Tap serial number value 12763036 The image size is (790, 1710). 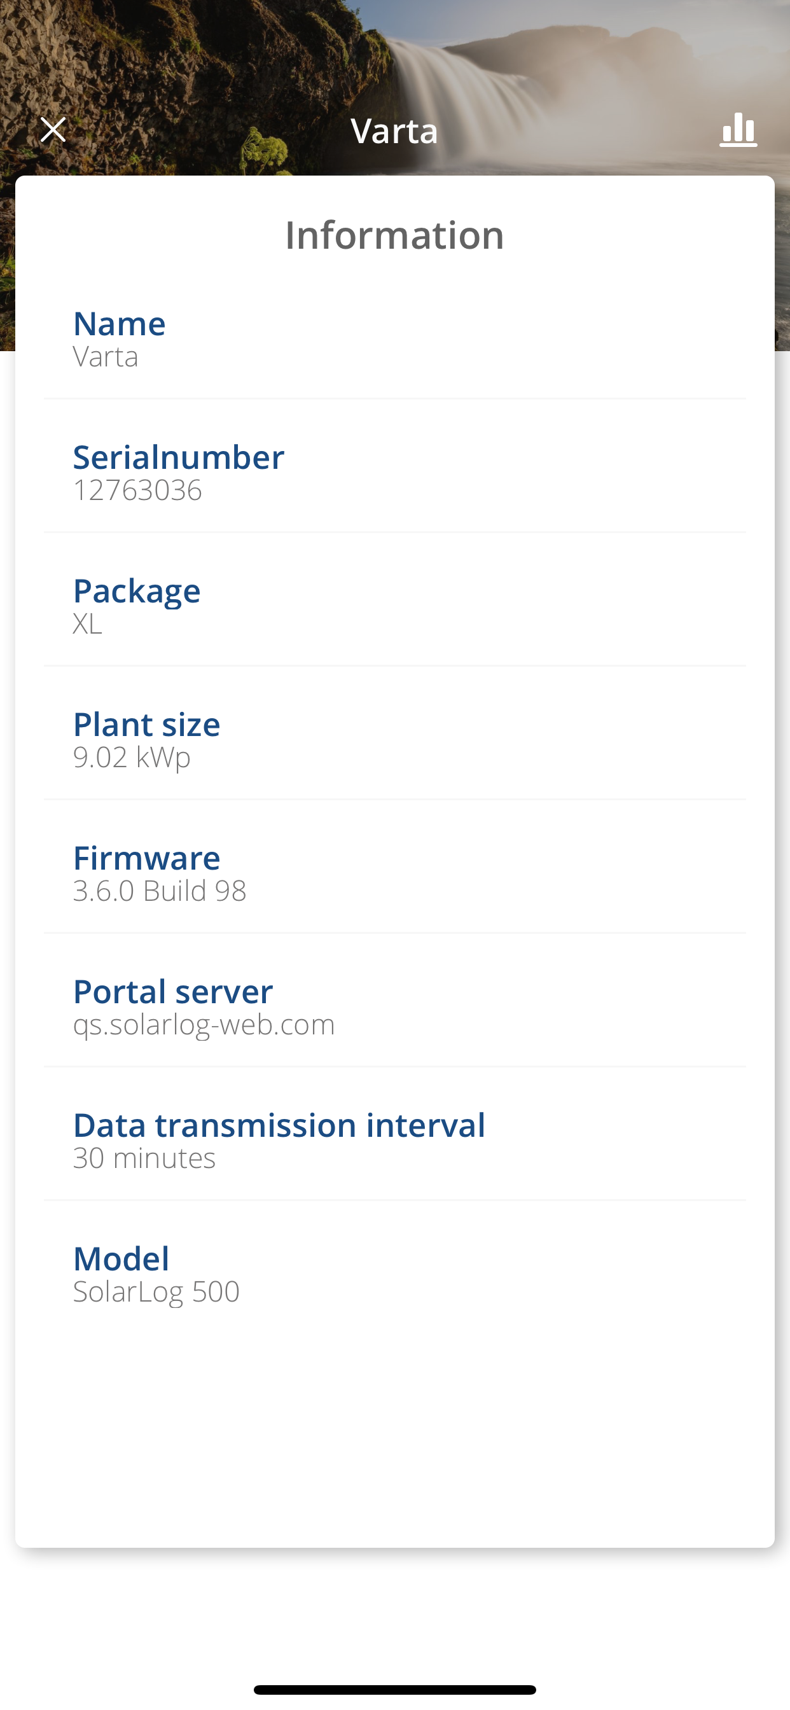pyautogui.click(x=137, y=490)
